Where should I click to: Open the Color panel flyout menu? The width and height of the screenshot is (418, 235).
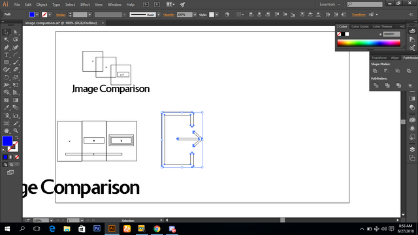coord(402,27)
